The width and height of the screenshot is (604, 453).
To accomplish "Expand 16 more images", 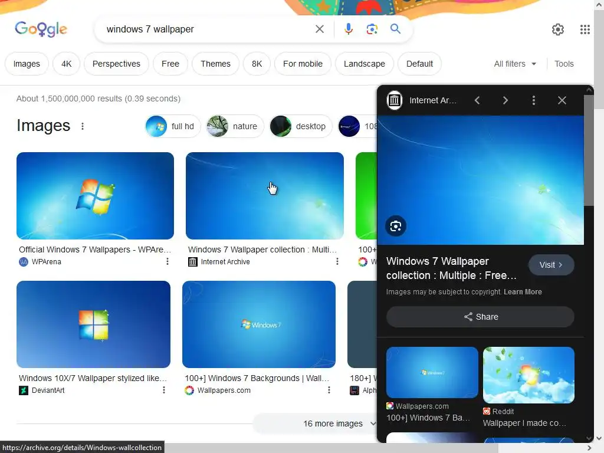I will click(333, 424).
